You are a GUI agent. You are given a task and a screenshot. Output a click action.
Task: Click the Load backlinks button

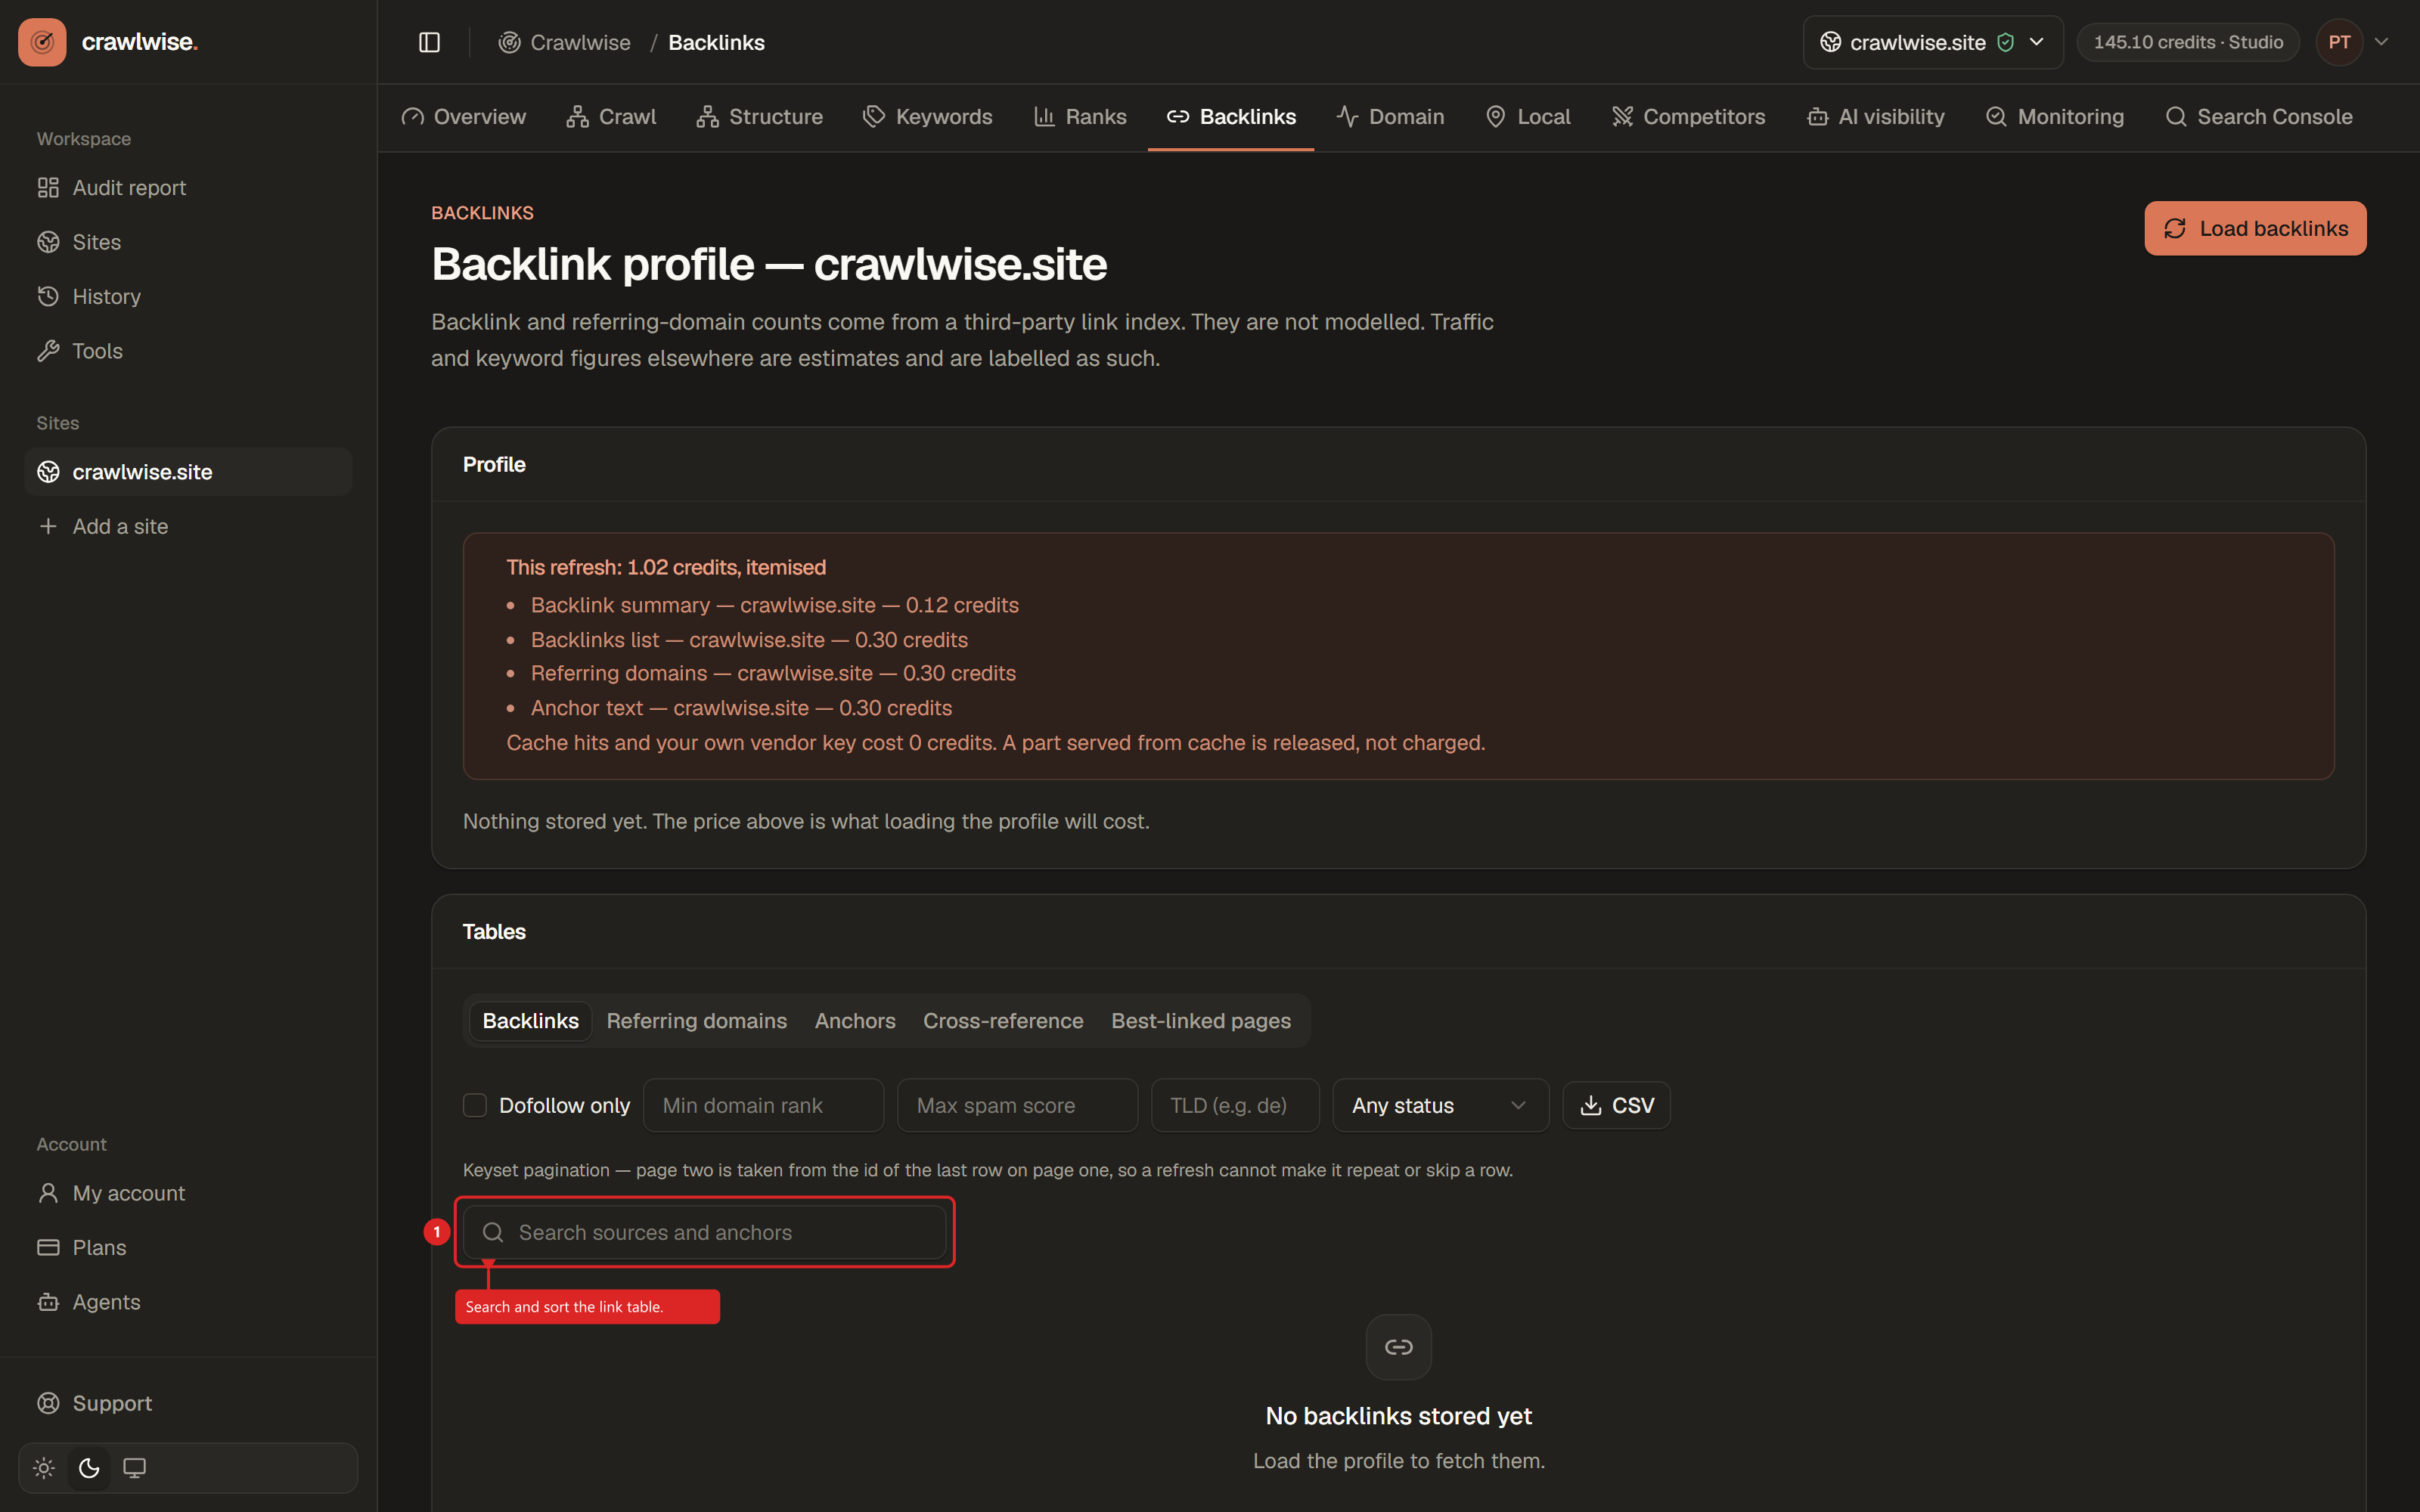point(2255,228)
